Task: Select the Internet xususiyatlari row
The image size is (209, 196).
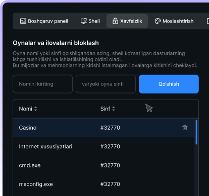Action: (x=103, y=147)
